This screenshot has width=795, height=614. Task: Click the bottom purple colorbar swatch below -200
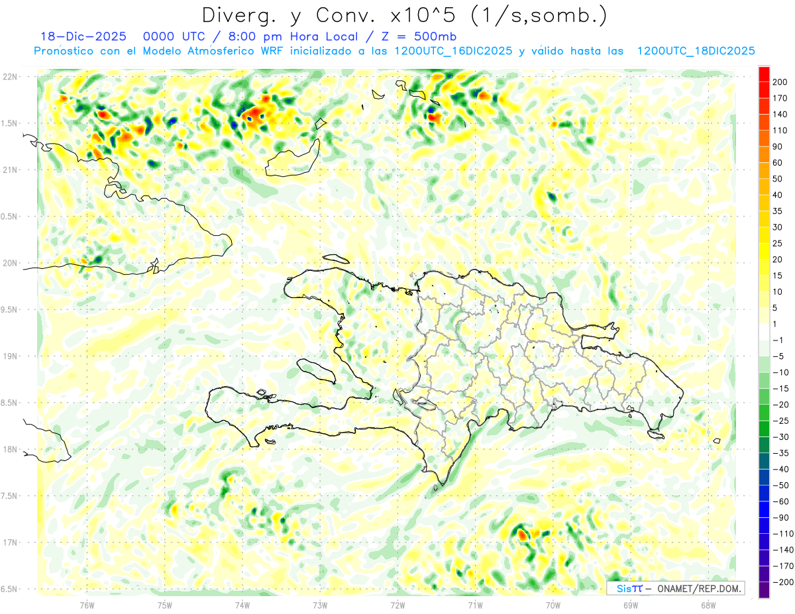[764, 590]
